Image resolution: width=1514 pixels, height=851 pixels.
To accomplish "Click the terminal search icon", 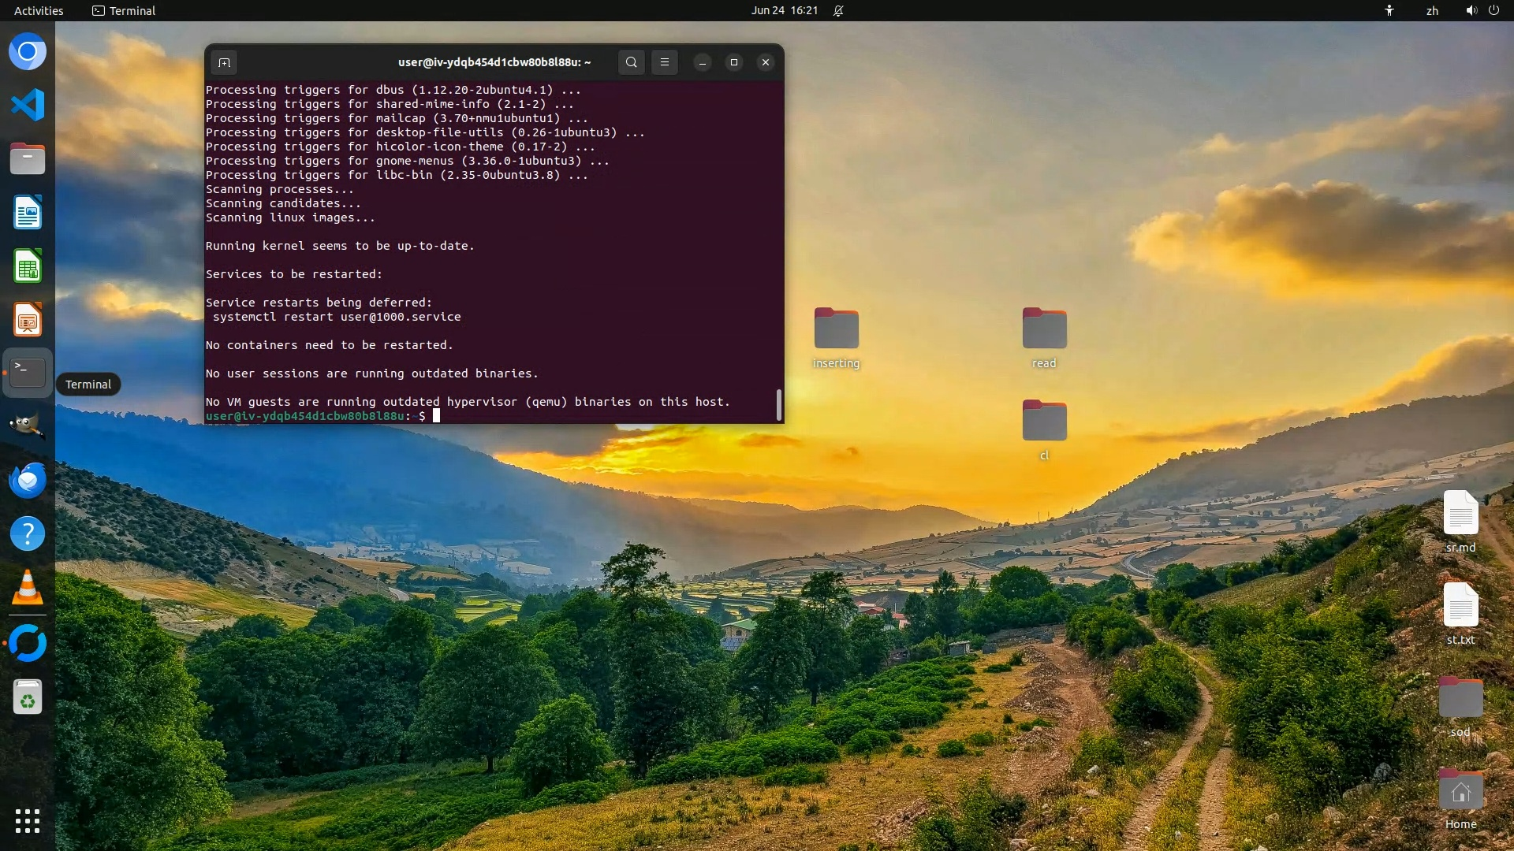I will [631, 62].
